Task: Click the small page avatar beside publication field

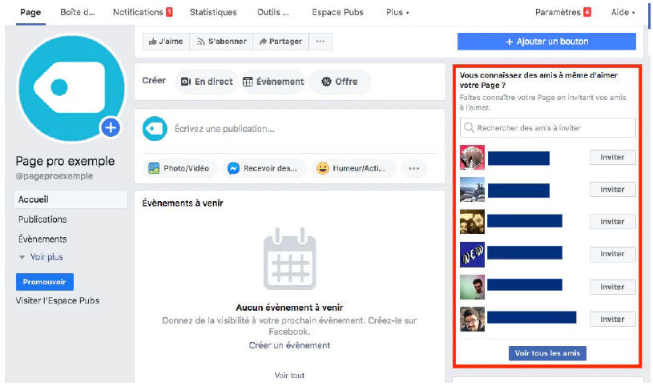Action: (x=155, y=129)
